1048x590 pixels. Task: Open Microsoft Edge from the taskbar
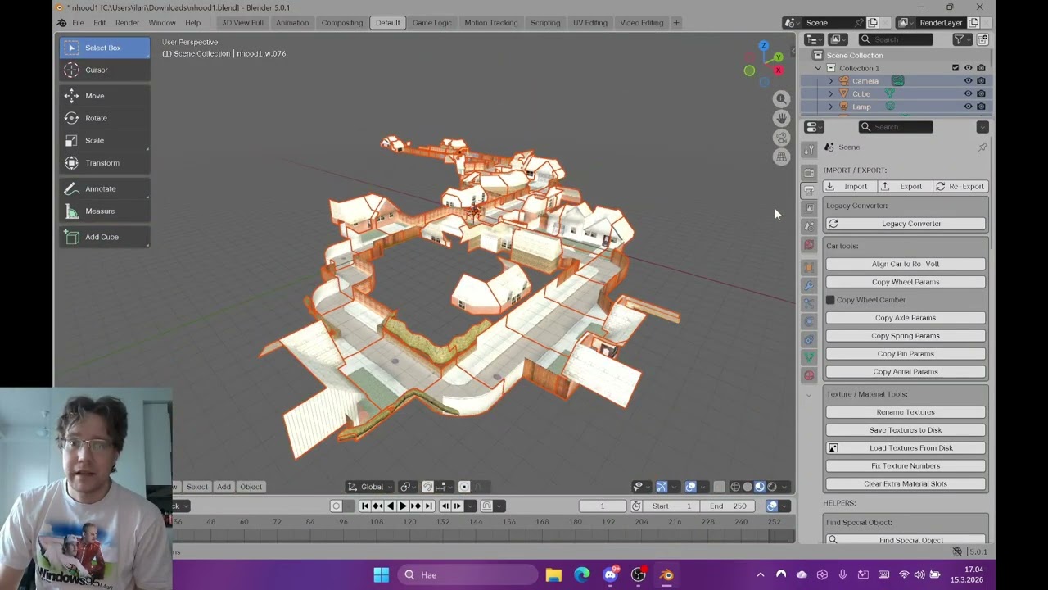tap(581, 574)
